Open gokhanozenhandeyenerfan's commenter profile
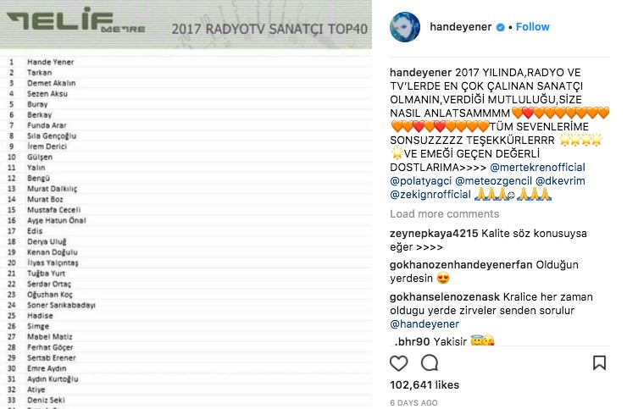Image resolution: width=627 pixels, height=409 pixels. [461, 265]
